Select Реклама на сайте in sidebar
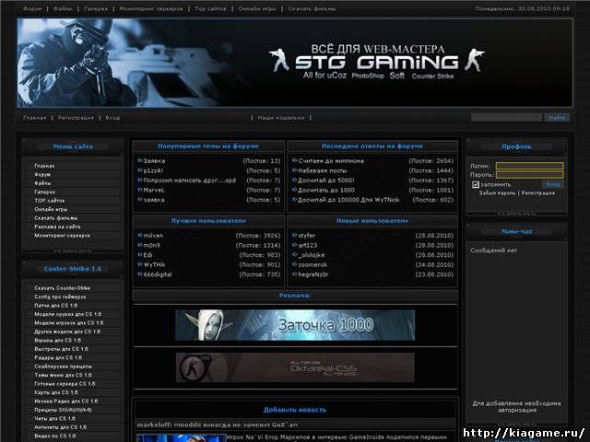590x442 pixels. 57,227
